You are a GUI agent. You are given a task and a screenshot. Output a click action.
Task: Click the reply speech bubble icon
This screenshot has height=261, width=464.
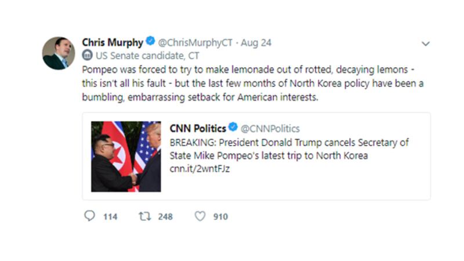(89, 216)
